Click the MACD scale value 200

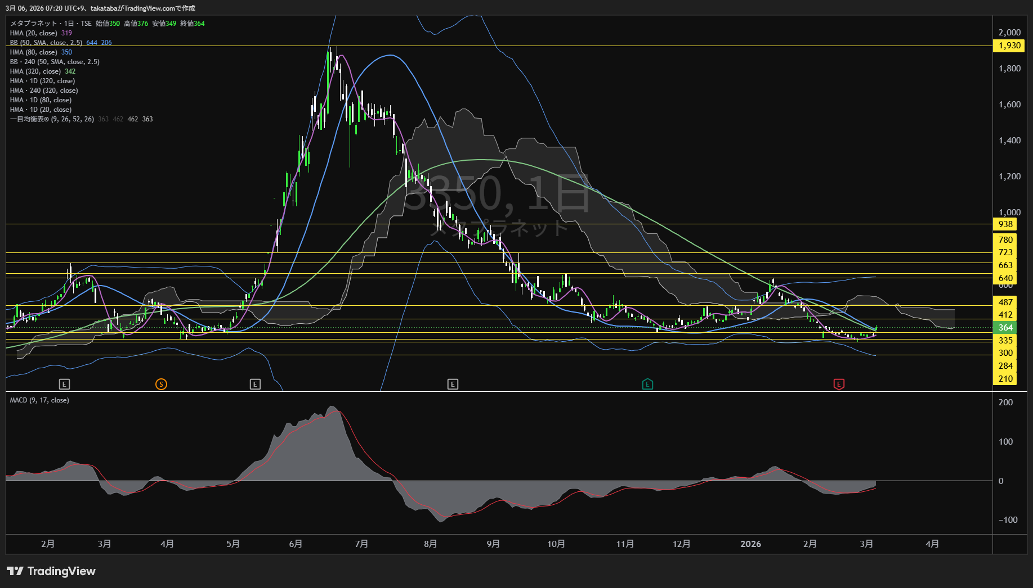click(1005, 402)
